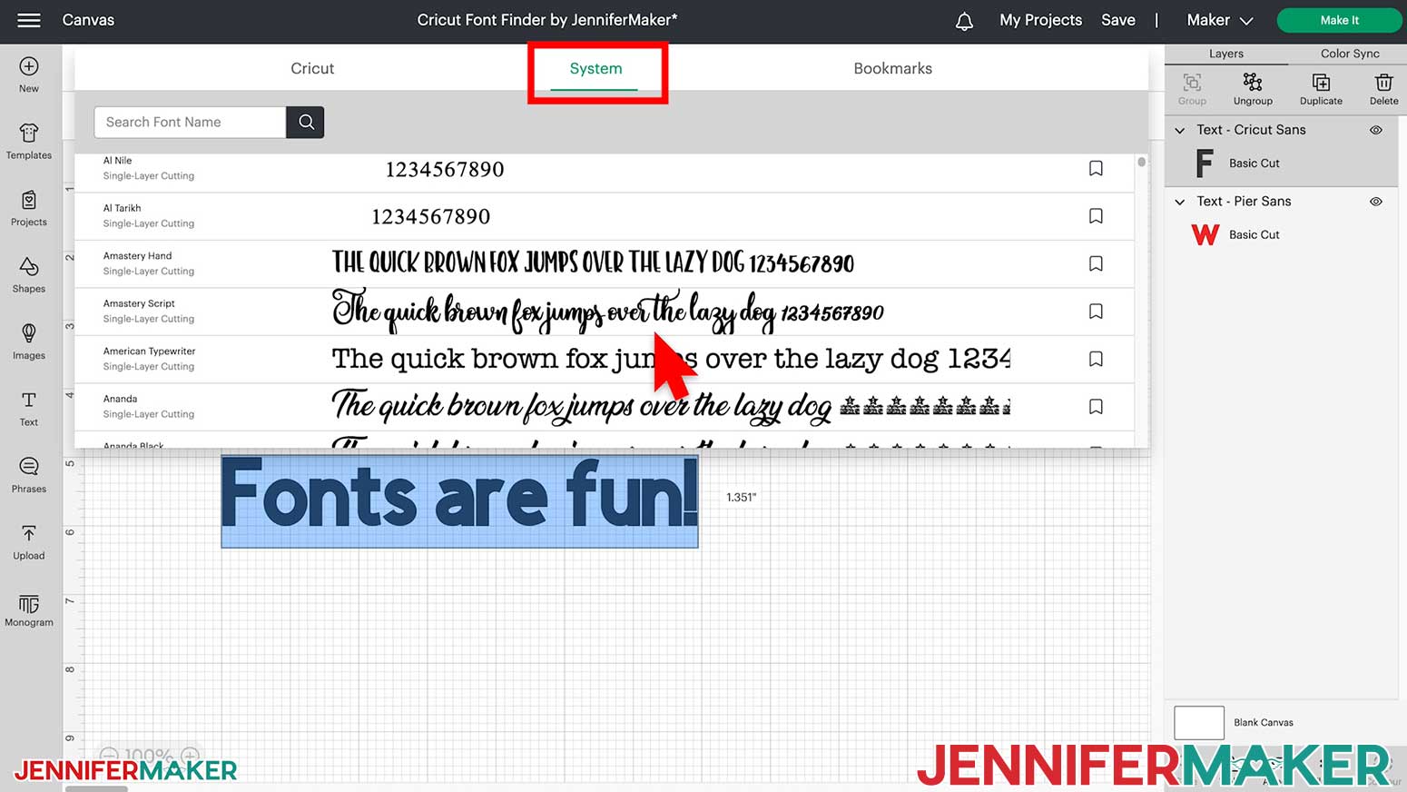Screen dimensions: 1407x792
Task: Open the Shapes tool
Action: click(x=29, y=275)
